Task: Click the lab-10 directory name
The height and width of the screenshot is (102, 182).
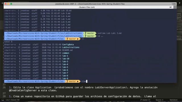Action: (66, 59)
